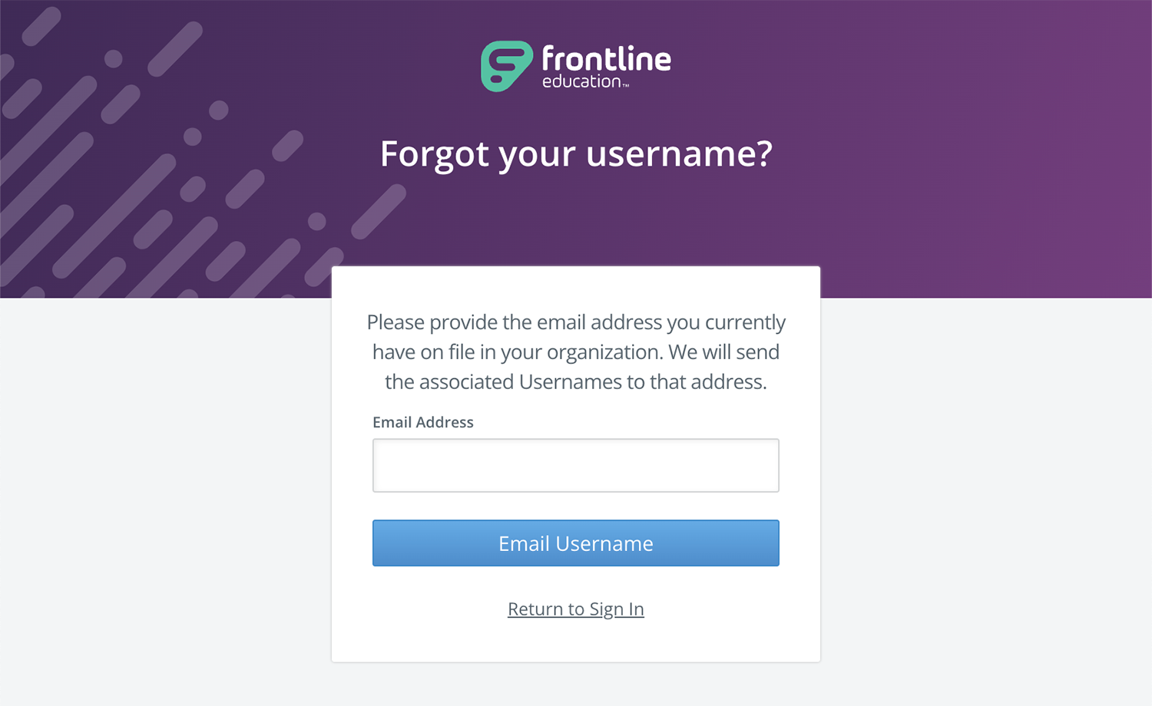The width and height of the screenshot is (1152, 706).
Task: Click the education tagline under the logo
Action: pyautogui.click(x=582, y=82)
